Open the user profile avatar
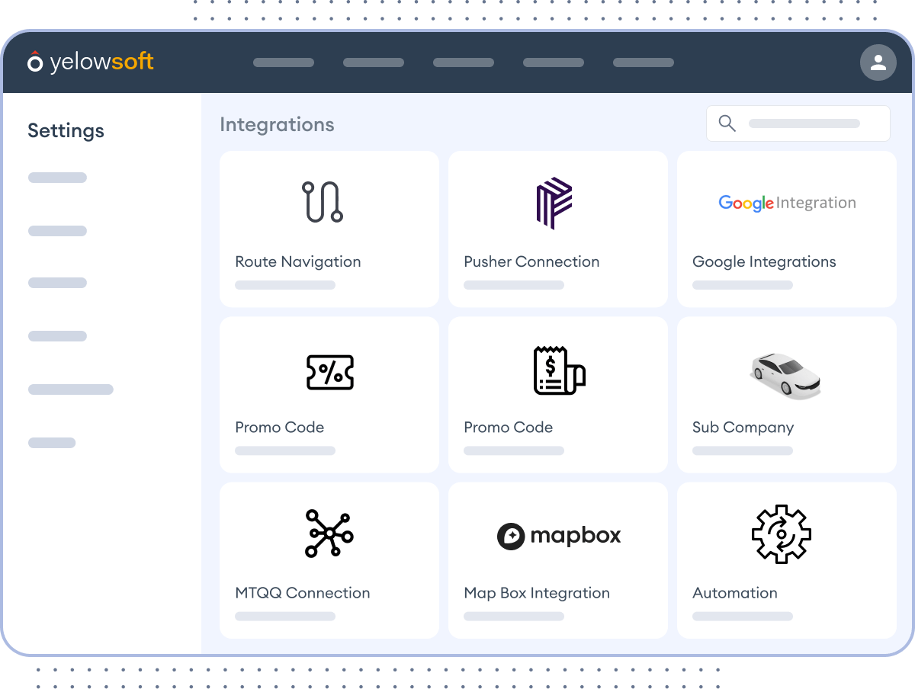915x689 pixels. pos(878,62)
